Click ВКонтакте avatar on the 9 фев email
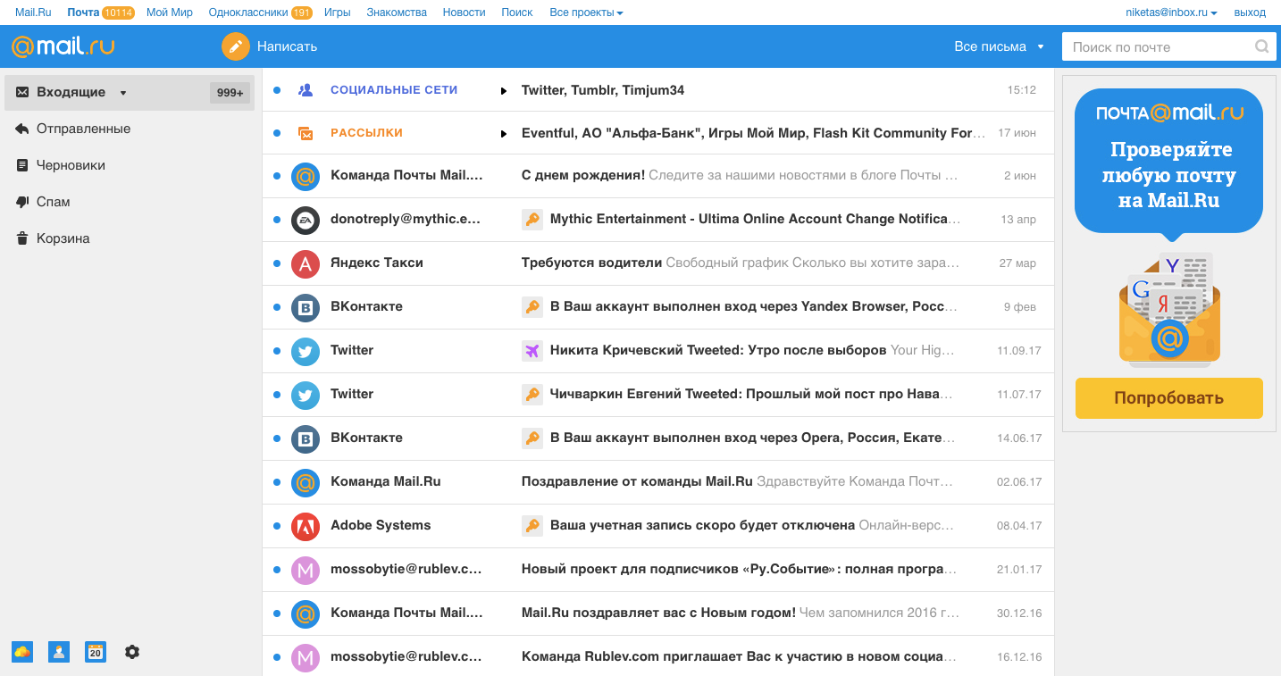The width and height of the screenshot is (1281, 676). (x=306, y=307)
